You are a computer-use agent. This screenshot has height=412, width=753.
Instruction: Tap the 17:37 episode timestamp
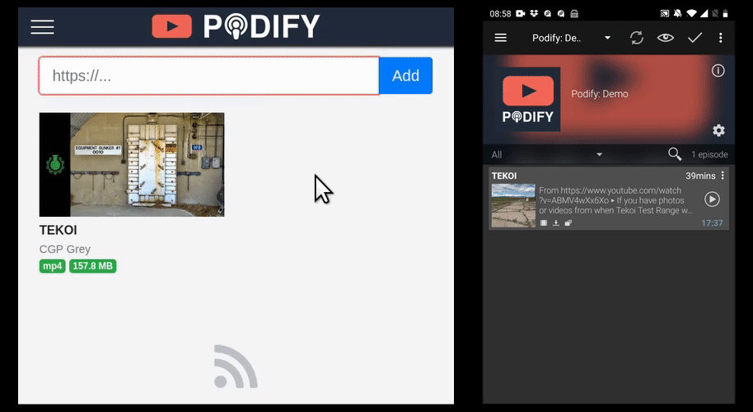coord(712,223)
